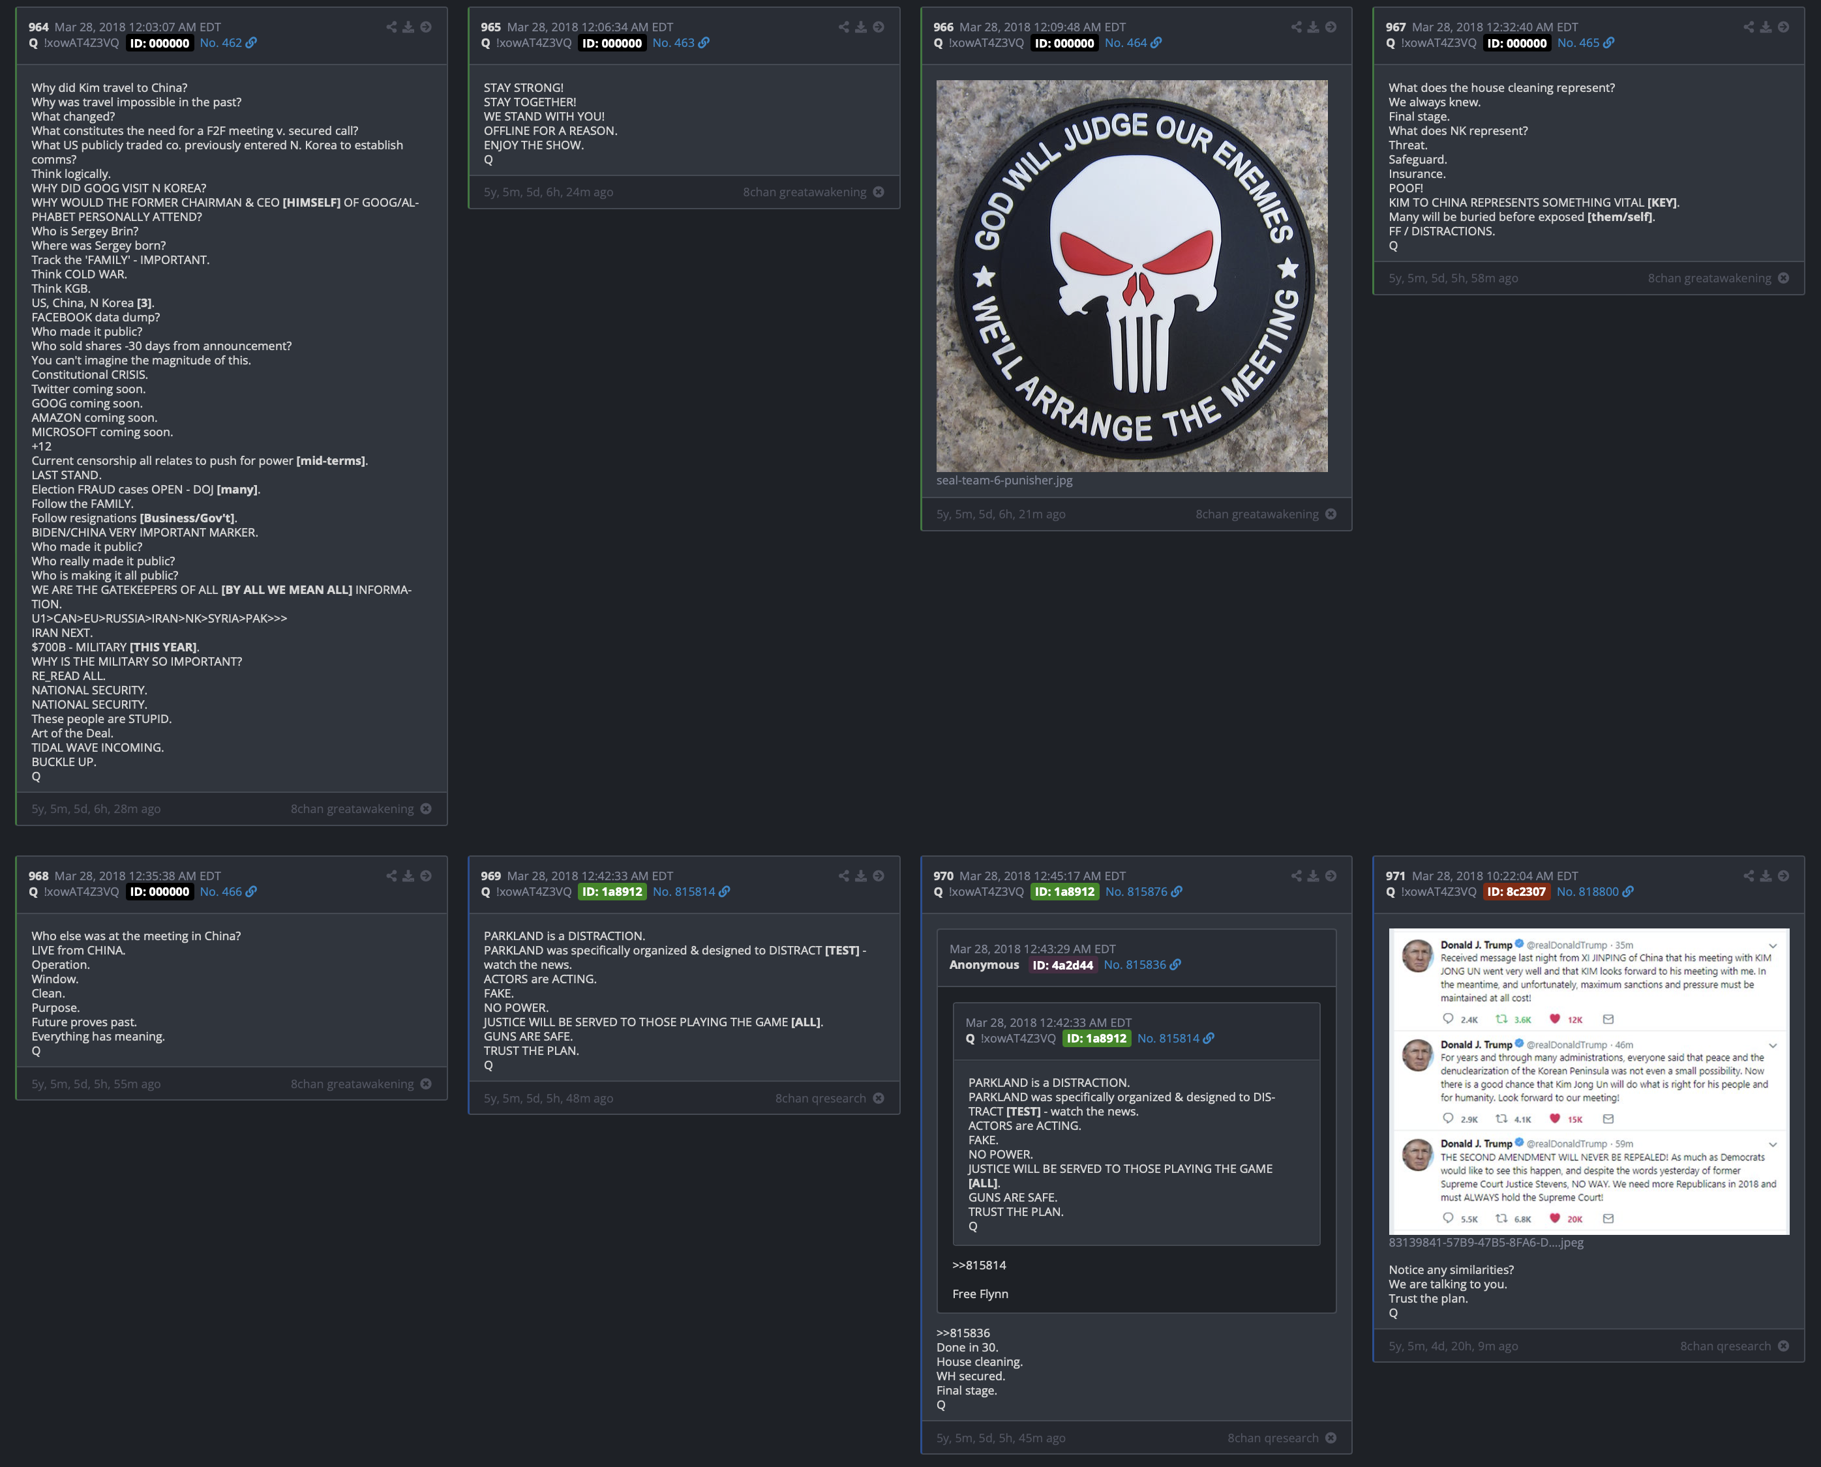
Task: Open the No. 815876 link
Action: pos(1144,891)
